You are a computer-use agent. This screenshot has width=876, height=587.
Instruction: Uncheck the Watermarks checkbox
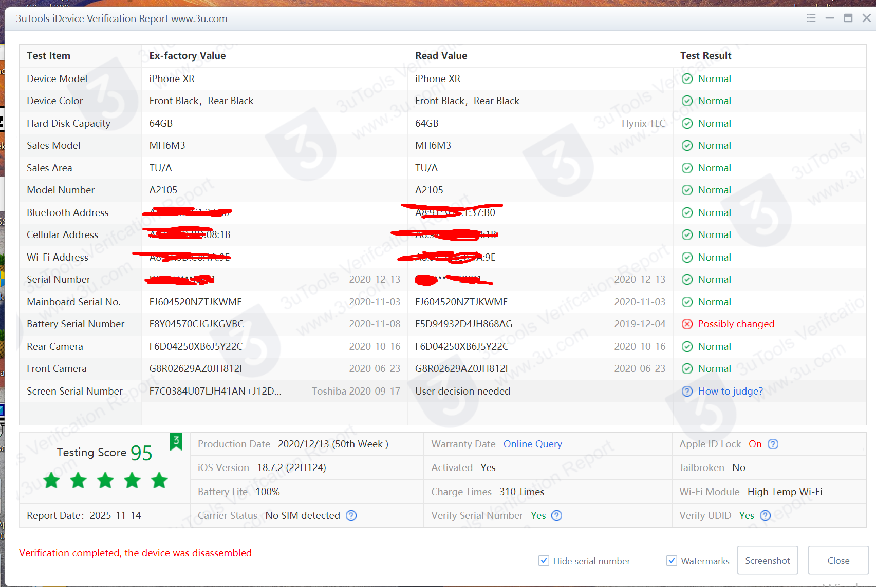coord(672,561)
